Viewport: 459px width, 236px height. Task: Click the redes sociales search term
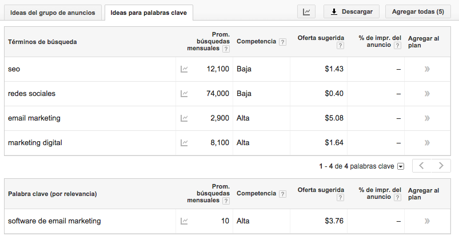point(31,93)
